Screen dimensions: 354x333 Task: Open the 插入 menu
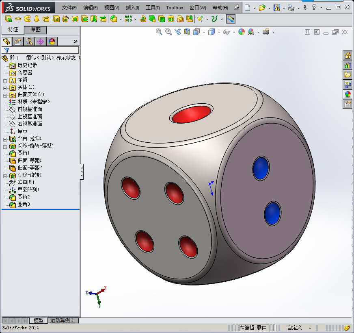[132, 8]
